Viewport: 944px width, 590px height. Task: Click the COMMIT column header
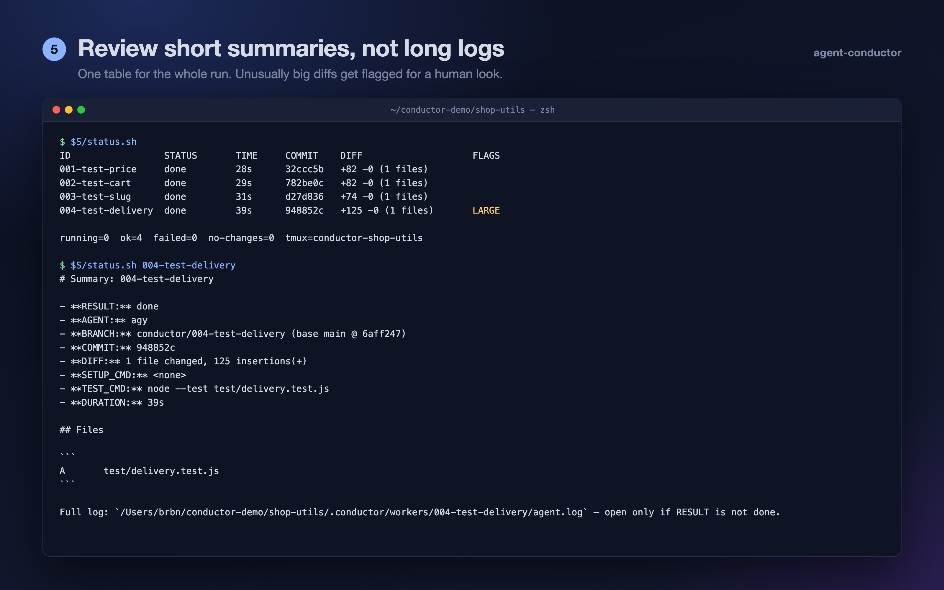tap(301, 155)
